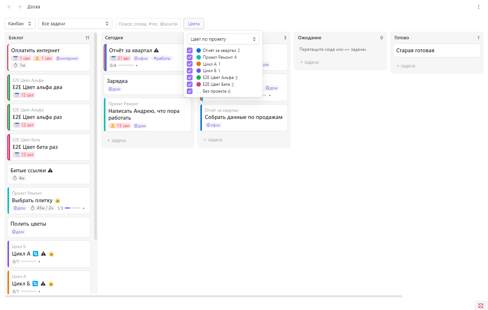The width and height of the screenshot is (488, 310).
Task: Expand the Цвет по проекту dropdown
Action: click(x=223, y=39)
